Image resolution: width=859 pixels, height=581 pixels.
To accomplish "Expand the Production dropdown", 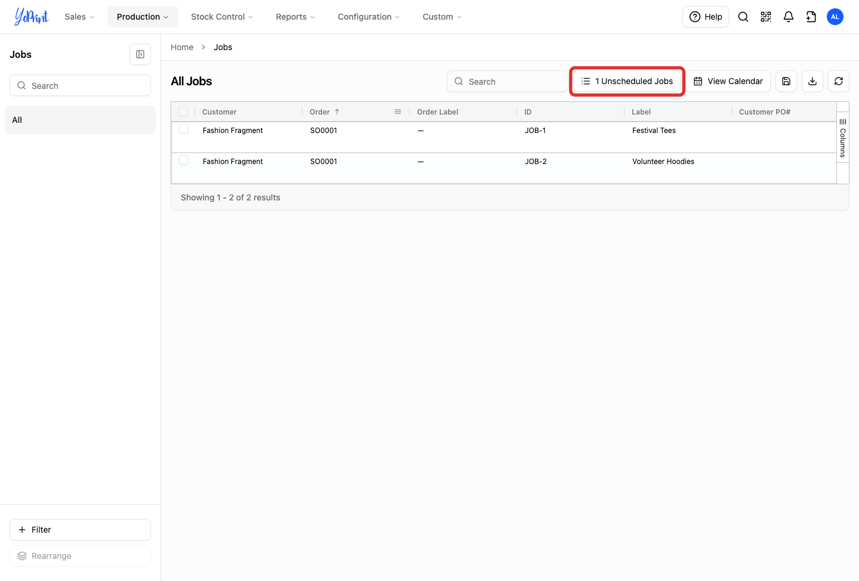I will [x=143, y=17].
